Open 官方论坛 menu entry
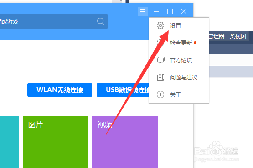 tap(179, 60)
